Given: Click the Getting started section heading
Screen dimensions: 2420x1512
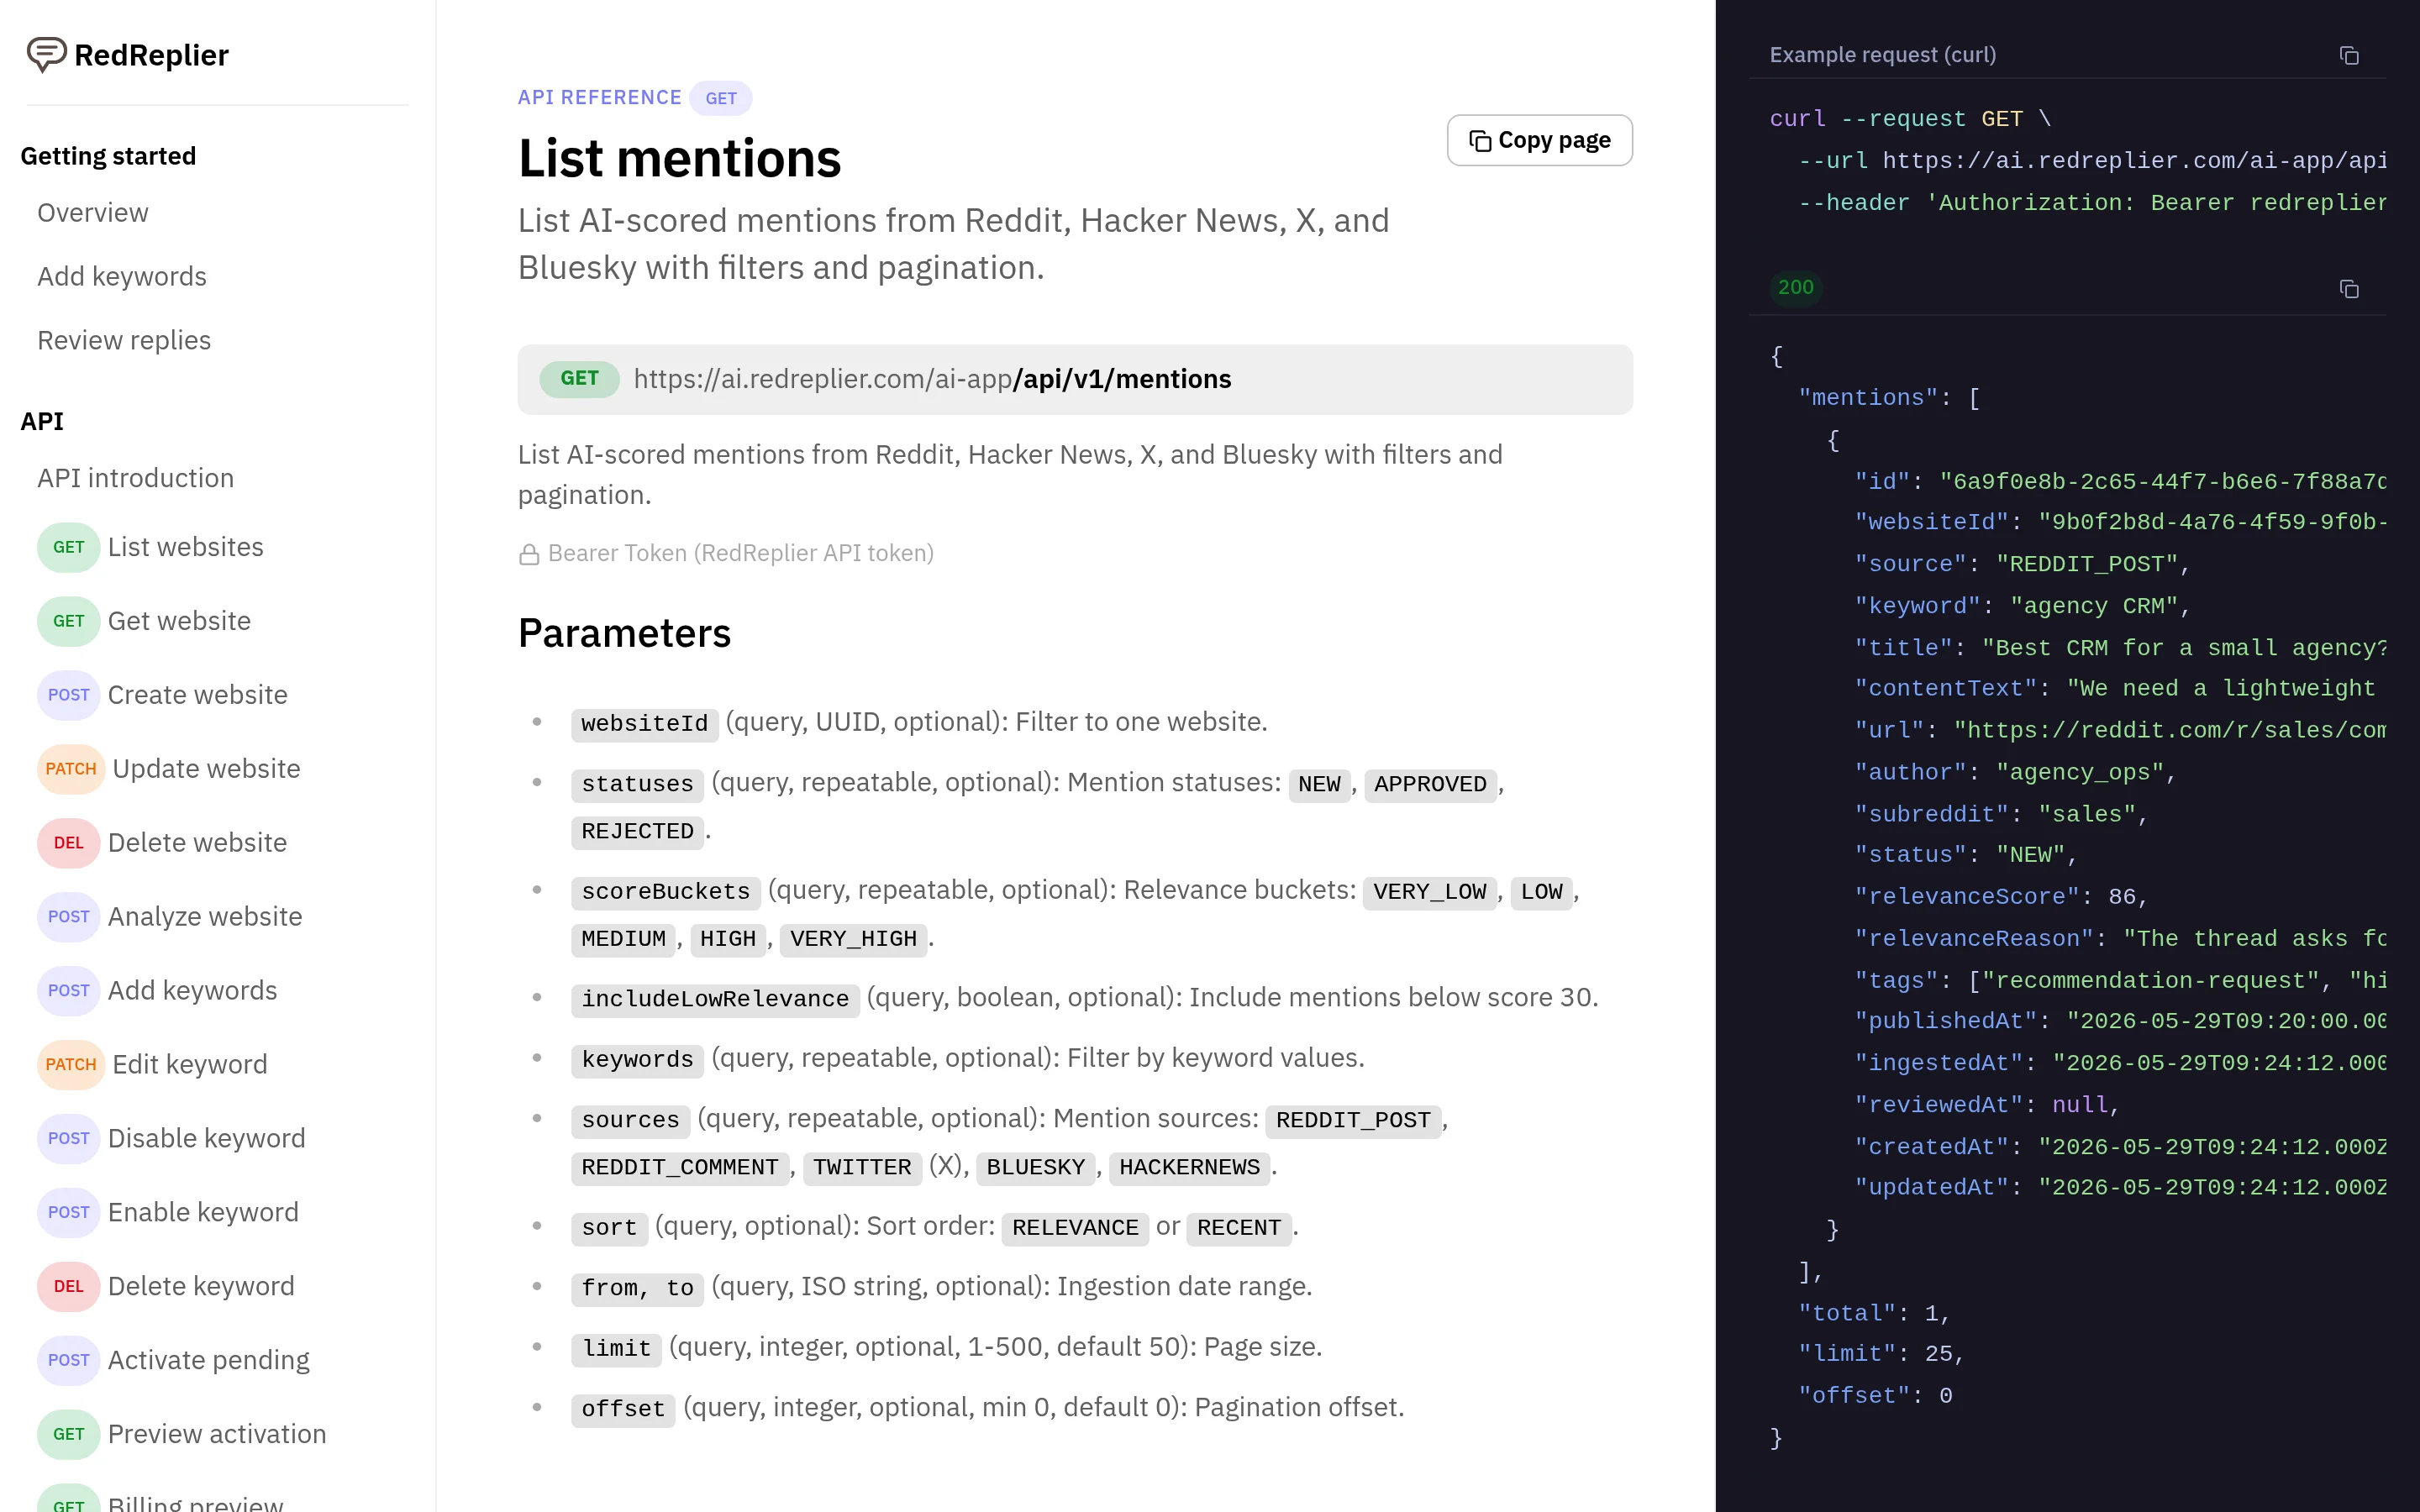Looking at the screenshot, I should 108,156.
